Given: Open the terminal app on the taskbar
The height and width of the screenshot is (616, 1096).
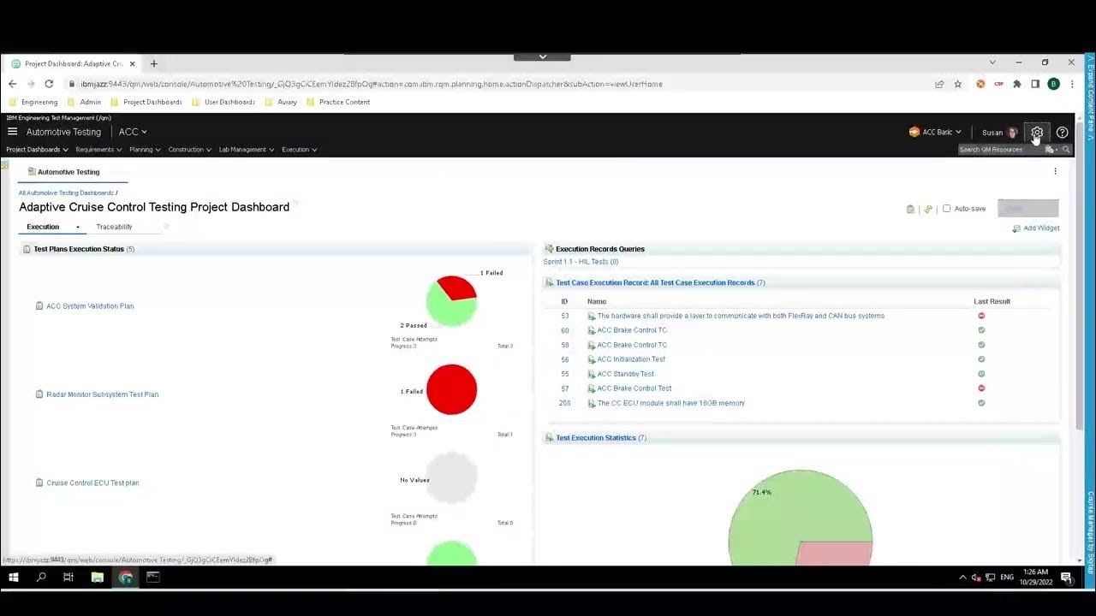Looking at the screenshot, I should point(152,577).
